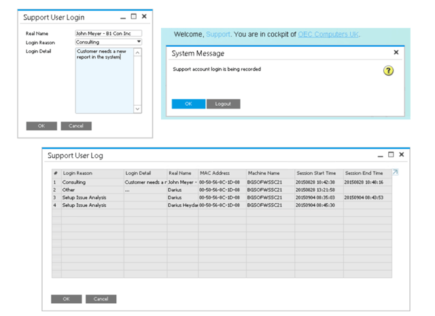
Task: Click the Session End Time column header
Action: tap(368, 173)
